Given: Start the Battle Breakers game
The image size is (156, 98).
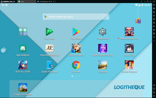Looking at the screenshot, I should coord(76,48).
